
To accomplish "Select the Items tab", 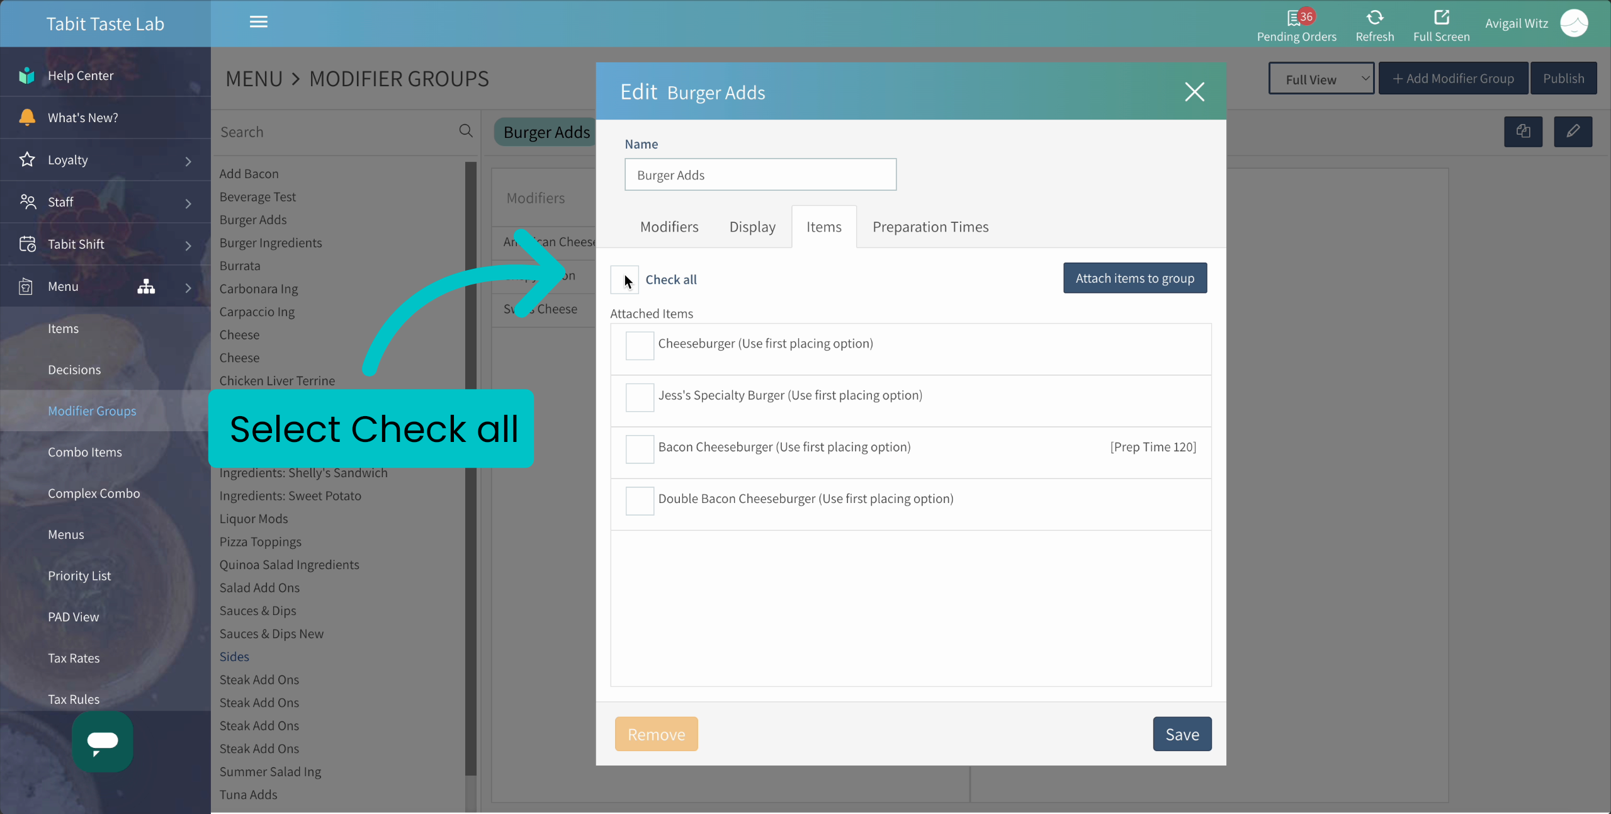I will pyautogui.click(x=823, y=227).
